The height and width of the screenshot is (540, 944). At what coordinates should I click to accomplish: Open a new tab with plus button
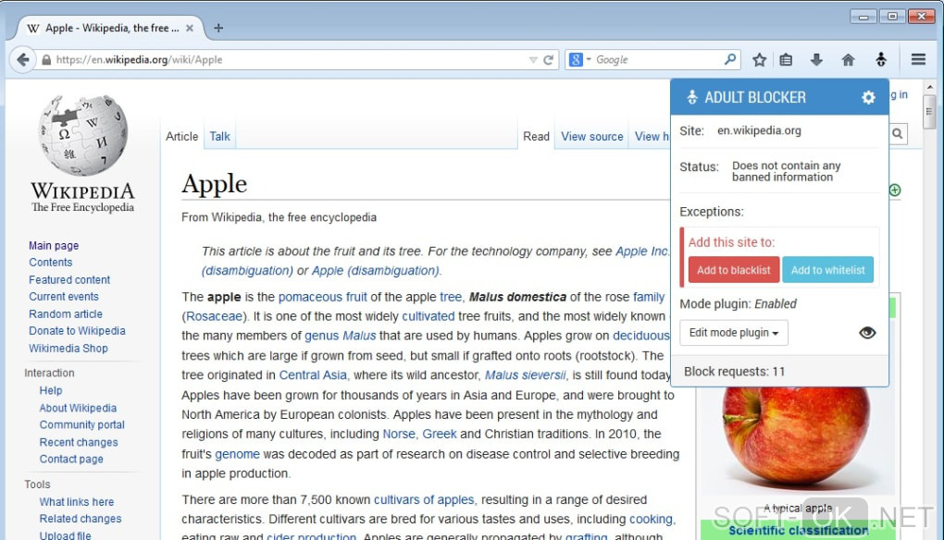click(218, 28)
